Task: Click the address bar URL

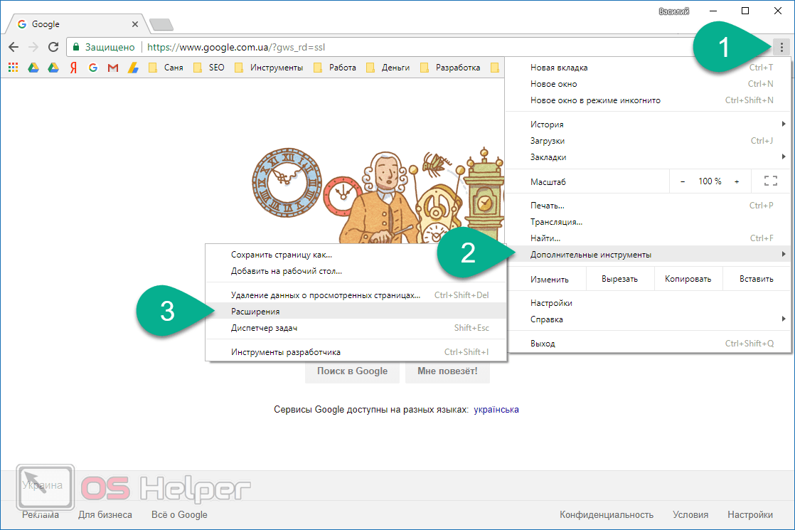Action: [x=236, y=47]
